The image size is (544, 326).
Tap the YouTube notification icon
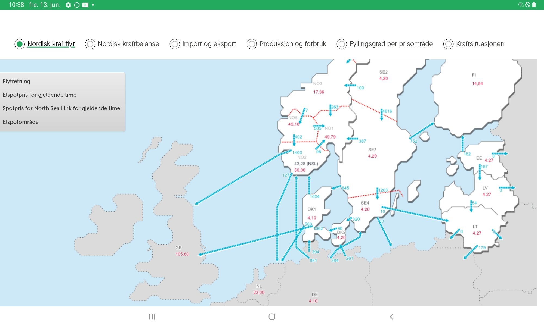(x=85, y=5)
